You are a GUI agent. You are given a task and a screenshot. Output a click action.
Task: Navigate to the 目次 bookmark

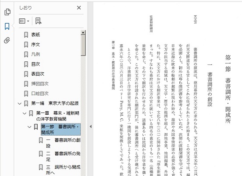(36, 64)
